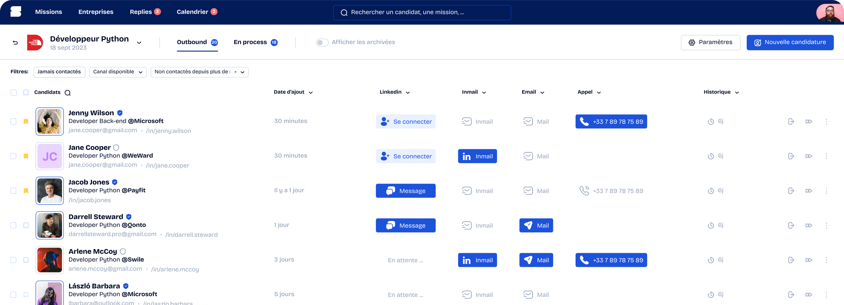
Task: Expand the Développeur Python mission chevron
Action: [x=139, y=43]
